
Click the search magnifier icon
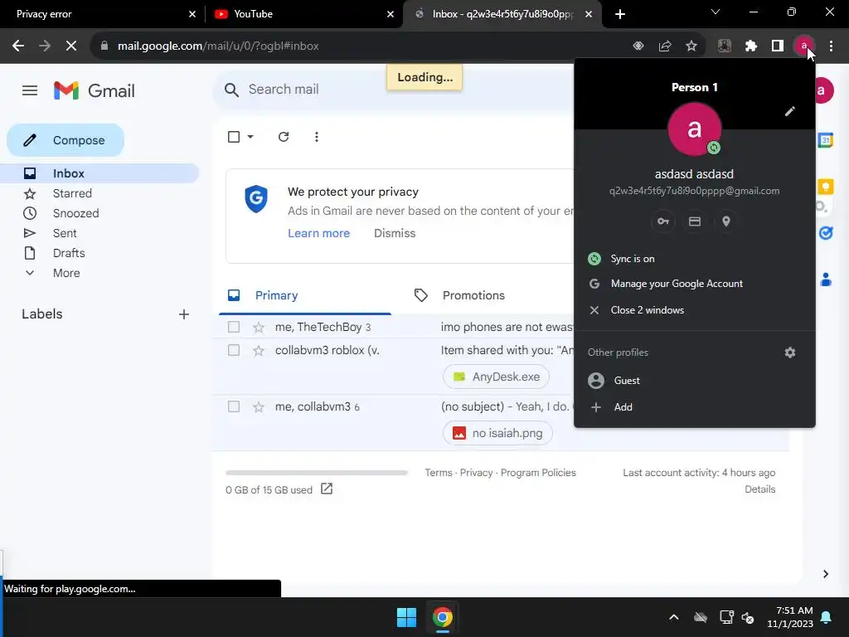(231, 90)
